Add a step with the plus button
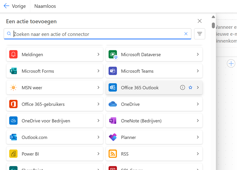 coord(231,64)
